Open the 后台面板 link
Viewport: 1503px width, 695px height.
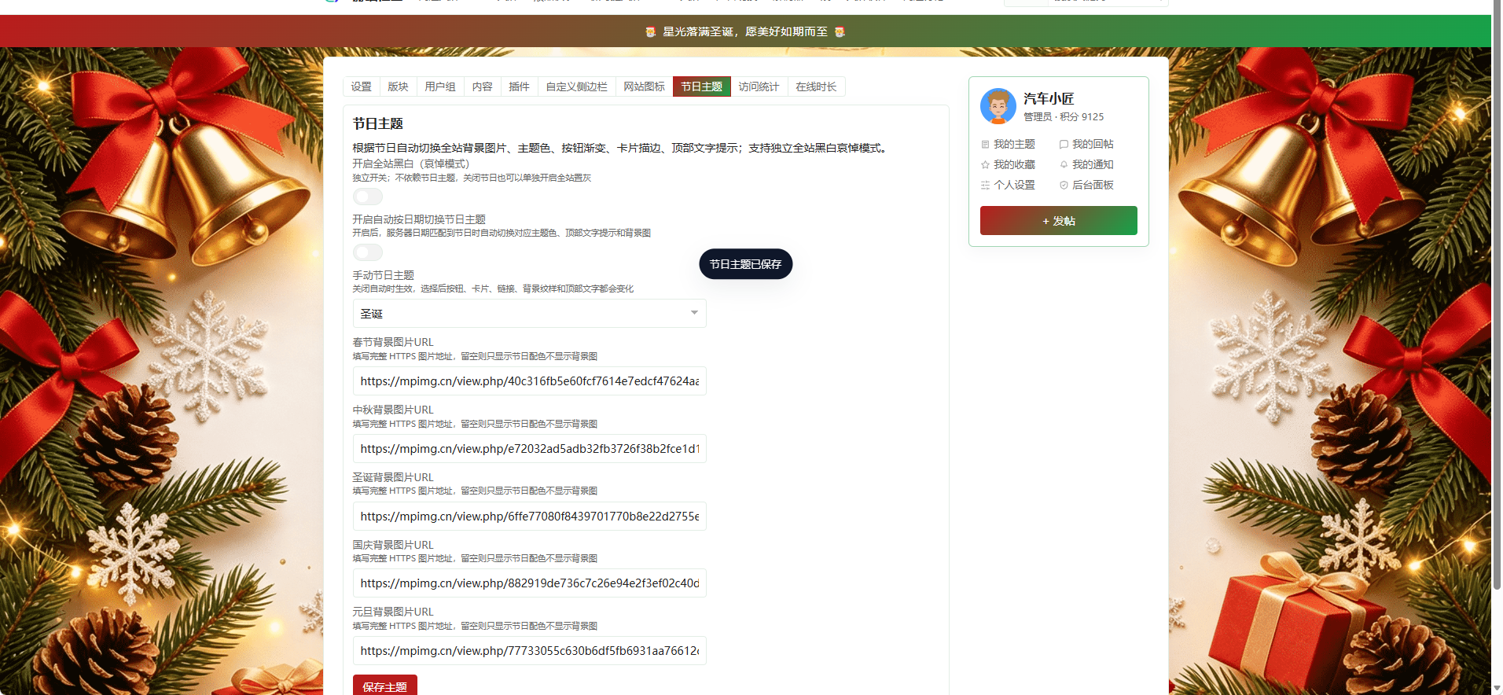[1093, 186]
